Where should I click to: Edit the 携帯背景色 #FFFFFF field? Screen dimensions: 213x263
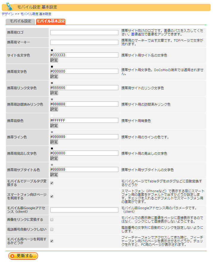pos(84,120)
